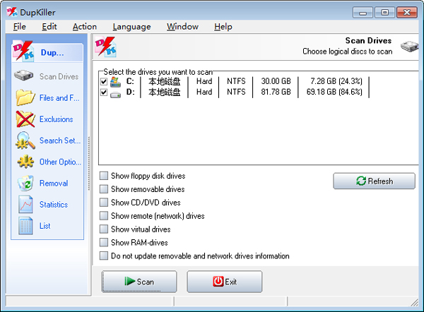Select the Scan Drives hard disk icon in sidebar
This screenshot has width=424, height=312.
tap(23, 76)
